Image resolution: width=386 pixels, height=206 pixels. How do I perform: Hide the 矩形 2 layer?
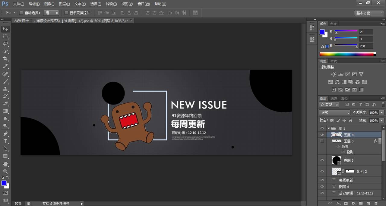[x=322, y=171]
